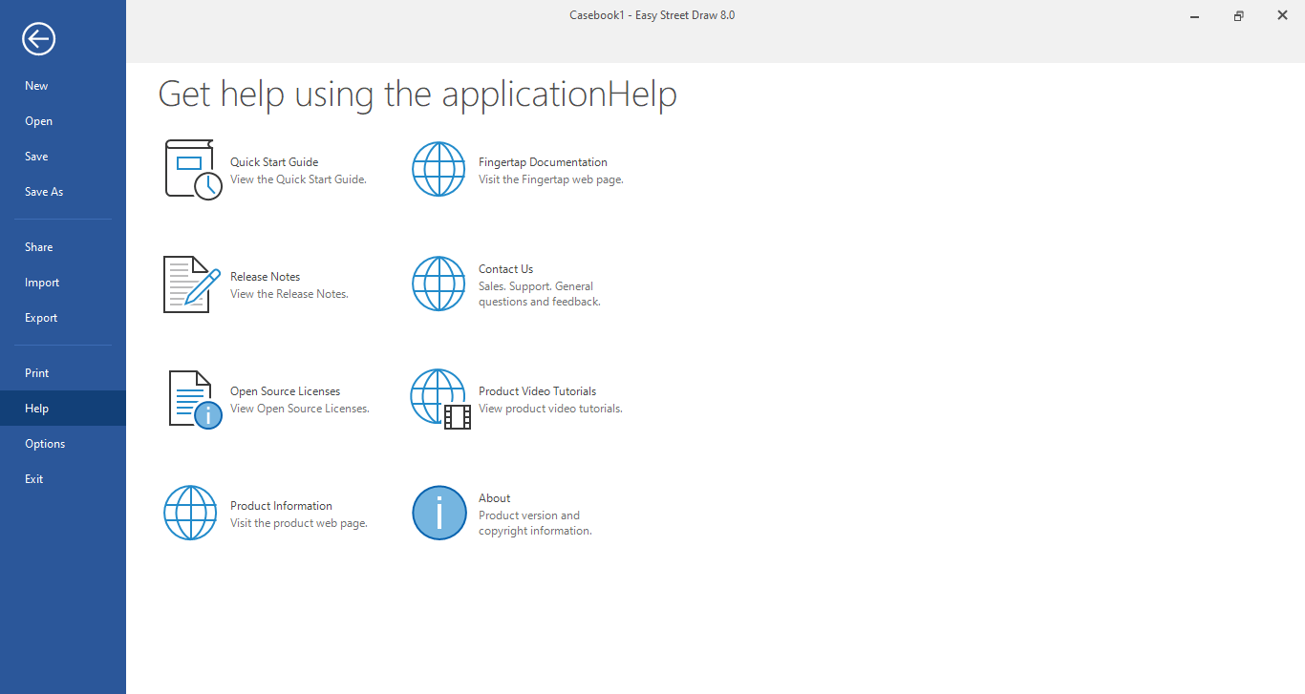
Task: Open the Fingertap Documentation title link
Action: tap(543, 162)
